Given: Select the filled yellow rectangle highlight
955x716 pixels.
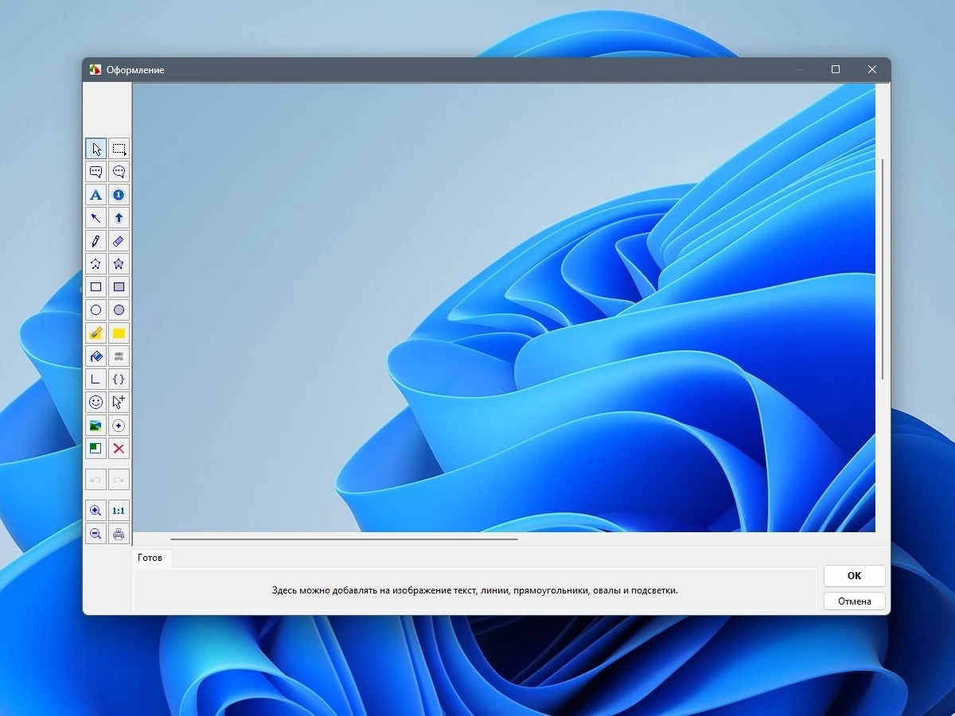Looking at the screenshot, I should tap(119, 333).
